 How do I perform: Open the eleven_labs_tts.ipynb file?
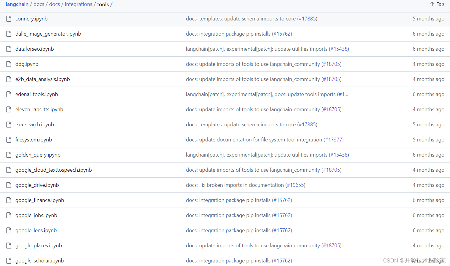39,109
